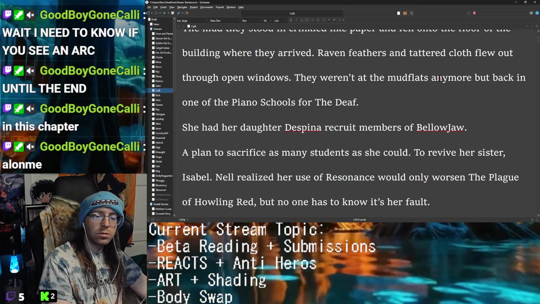
Task: Open Frost and Flame document
Action: pos(164,34)
